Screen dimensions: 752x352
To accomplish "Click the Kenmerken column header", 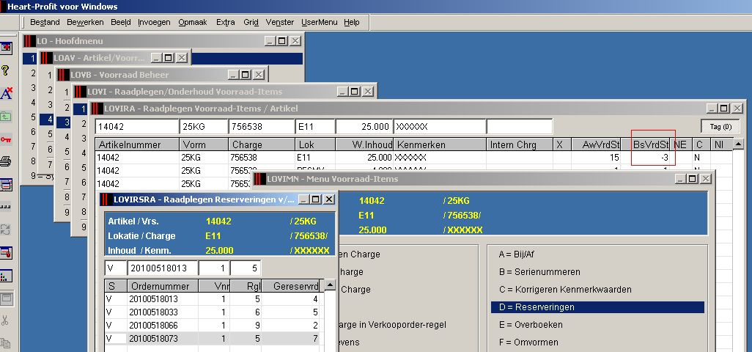I will pyautogui.click(x=440, y=144).
